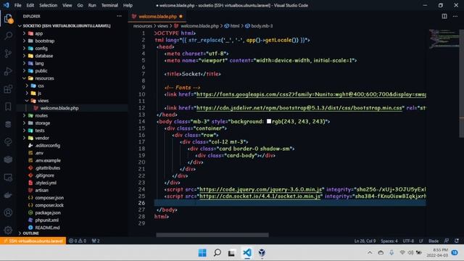Image resolution: width=464 pixels, height=261 pixels.
Task: Open the Run and Debug view
Action: pos(8,71)
